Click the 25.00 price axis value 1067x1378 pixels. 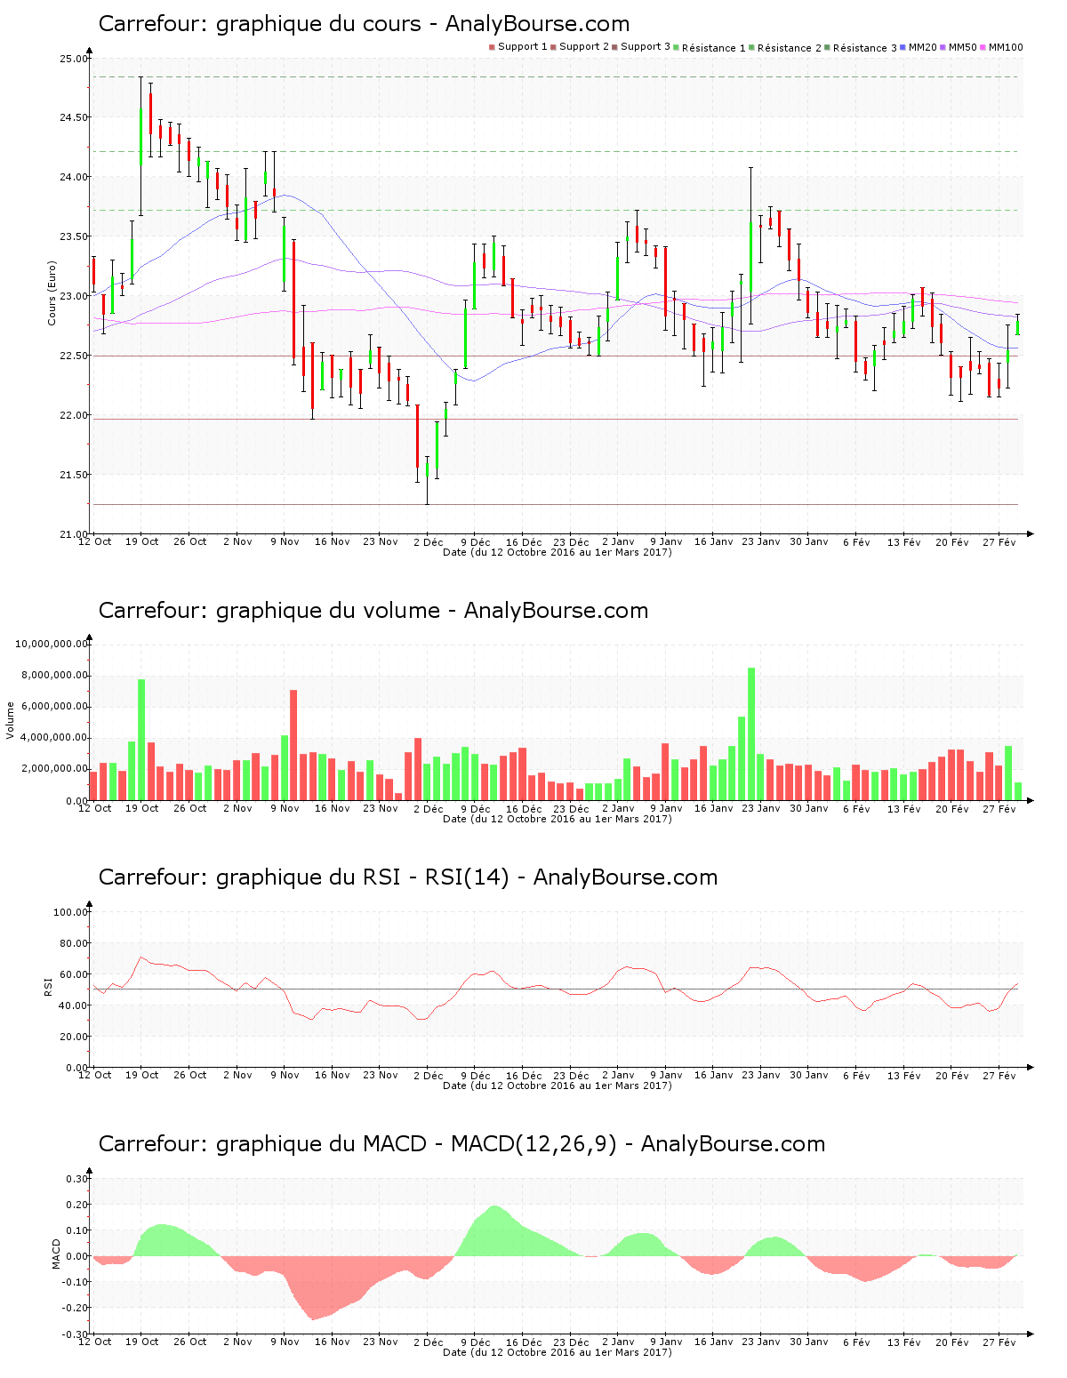[75, 59]
